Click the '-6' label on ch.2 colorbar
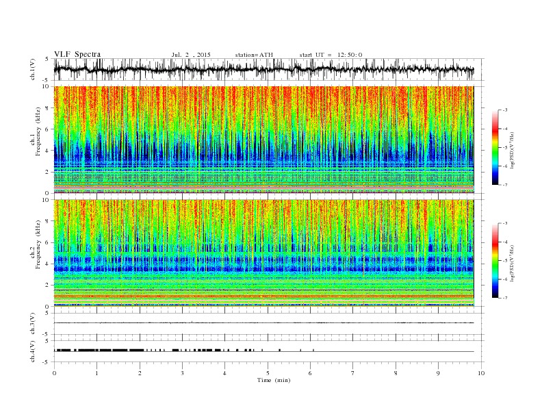The image size is (542, 419). click(x=504, y=279)
